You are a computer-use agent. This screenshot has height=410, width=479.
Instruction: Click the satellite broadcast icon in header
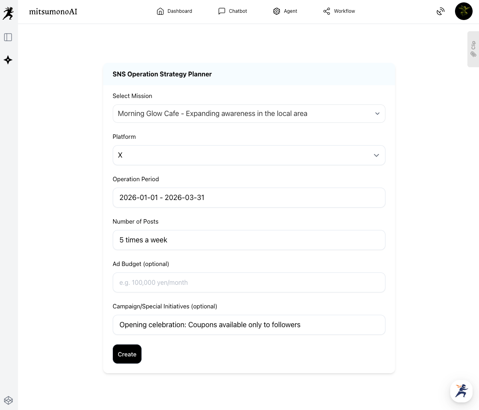tap(440, 12)
